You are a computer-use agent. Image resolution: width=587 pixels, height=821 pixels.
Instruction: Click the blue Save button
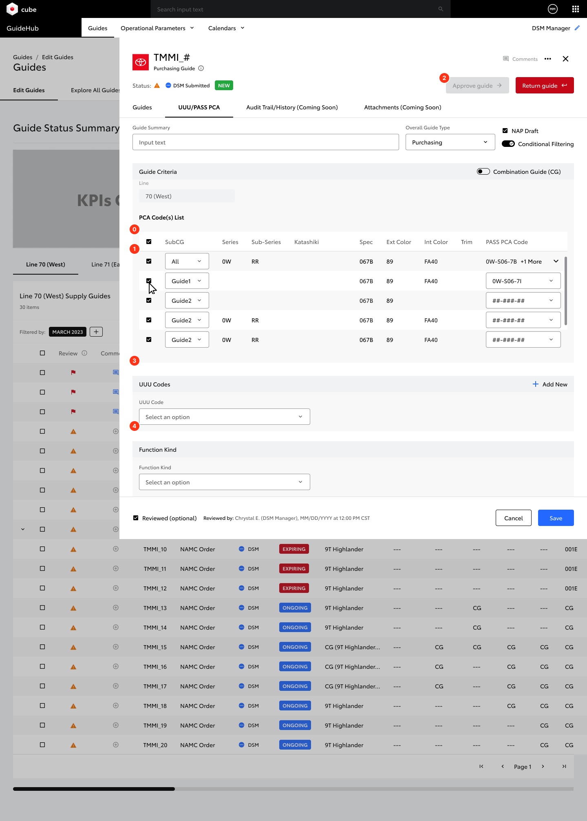click(x=556, y=518)
